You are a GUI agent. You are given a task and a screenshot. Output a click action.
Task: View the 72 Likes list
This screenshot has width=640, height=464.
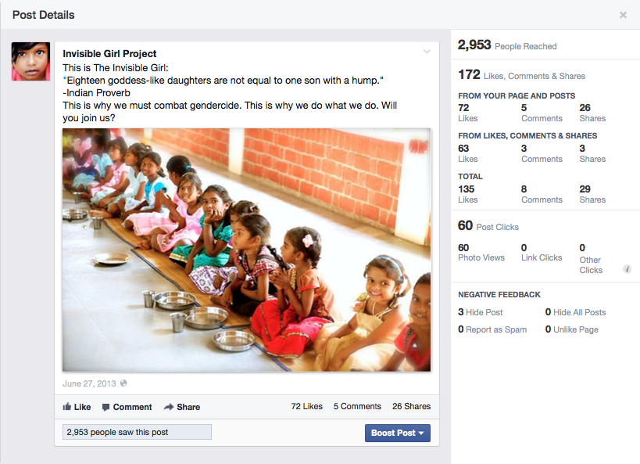click(x=306, y=407)
